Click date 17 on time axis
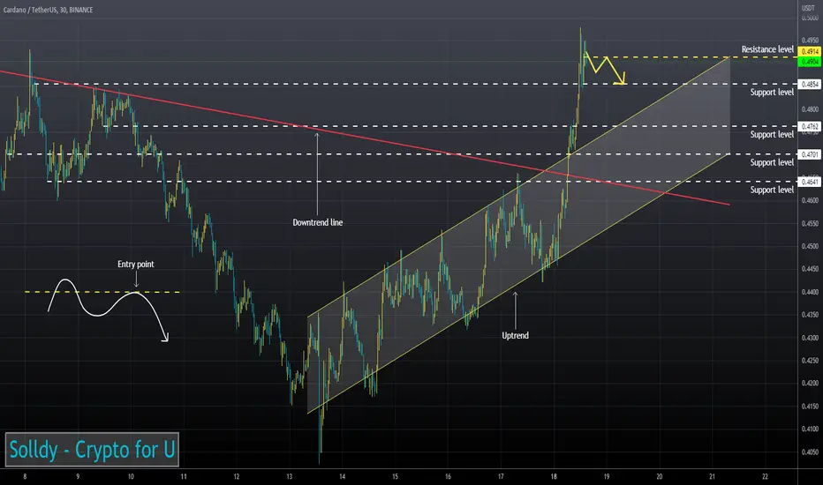 501,476
